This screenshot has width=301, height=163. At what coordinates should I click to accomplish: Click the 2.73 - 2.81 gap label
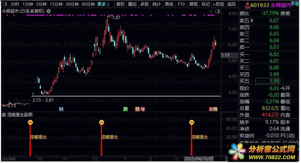[x=43, y=100]
